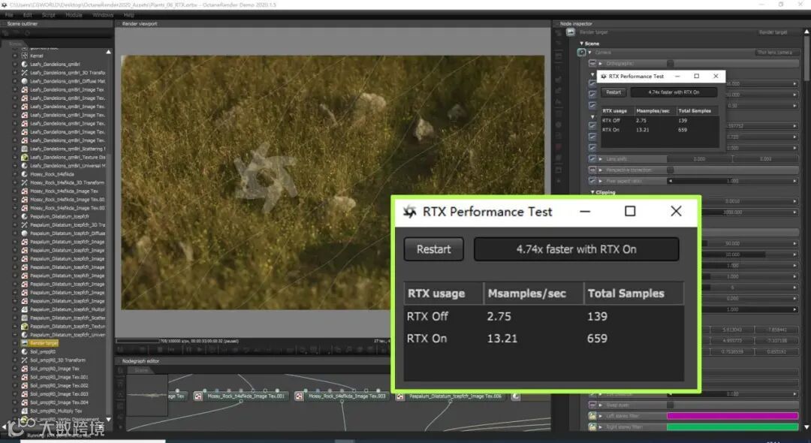Viewport: 811px width, 443px height.
Task: Click the Paspalum_Dilatatum_tcepfcfr_Scatter node icon
Action: [24, 318]
